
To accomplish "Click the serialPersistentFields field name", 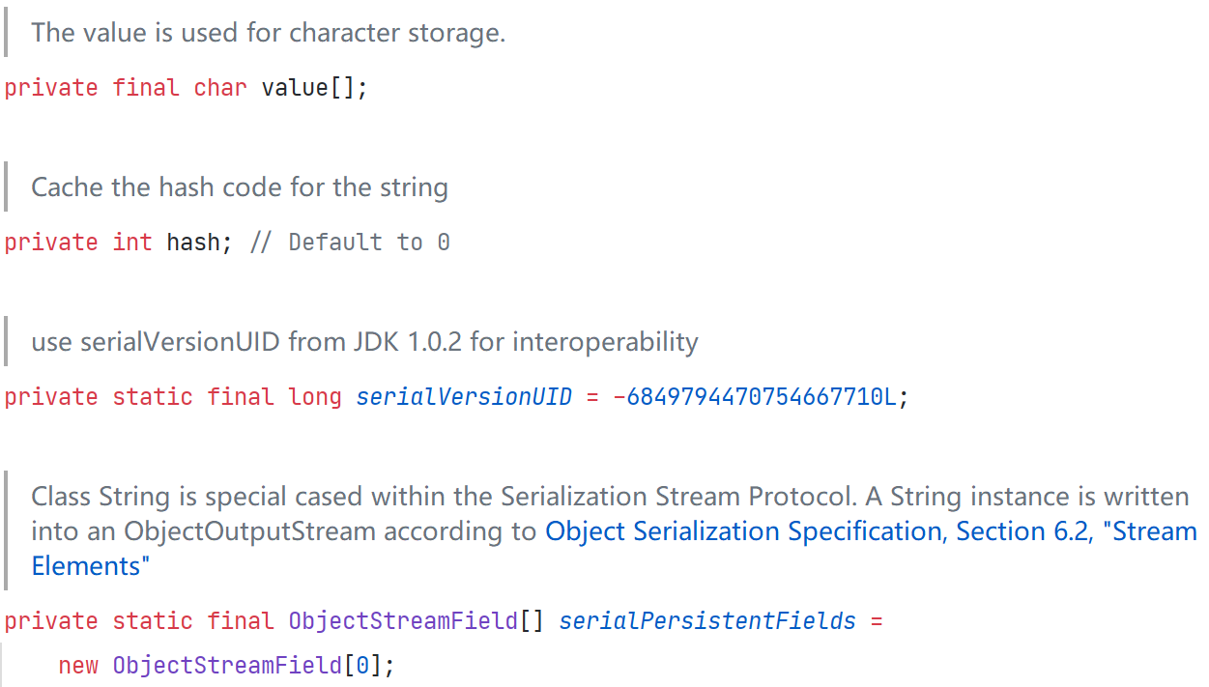I will point(707,620).
